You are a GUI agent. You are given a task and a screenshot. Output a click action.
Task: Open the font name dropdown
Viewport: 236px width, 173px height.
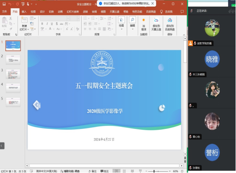[x=68, y=18]
